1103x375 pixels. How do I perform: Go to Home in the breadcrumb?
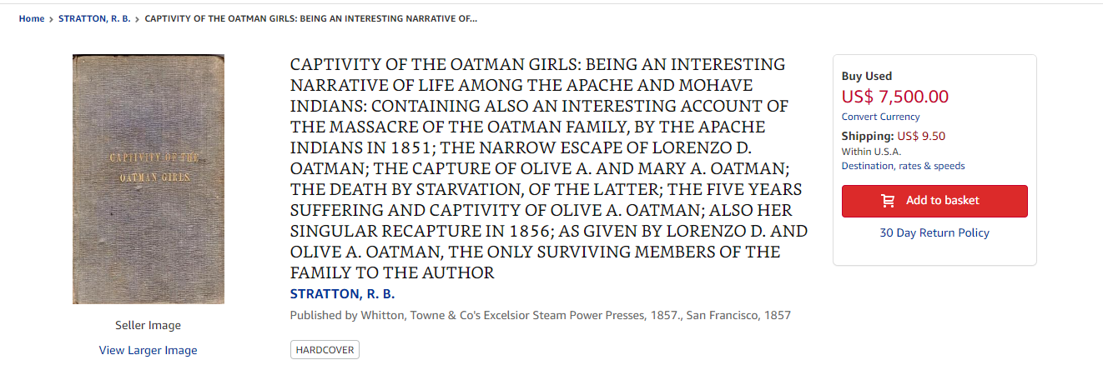pyautogui.click(x=32, y=18)
